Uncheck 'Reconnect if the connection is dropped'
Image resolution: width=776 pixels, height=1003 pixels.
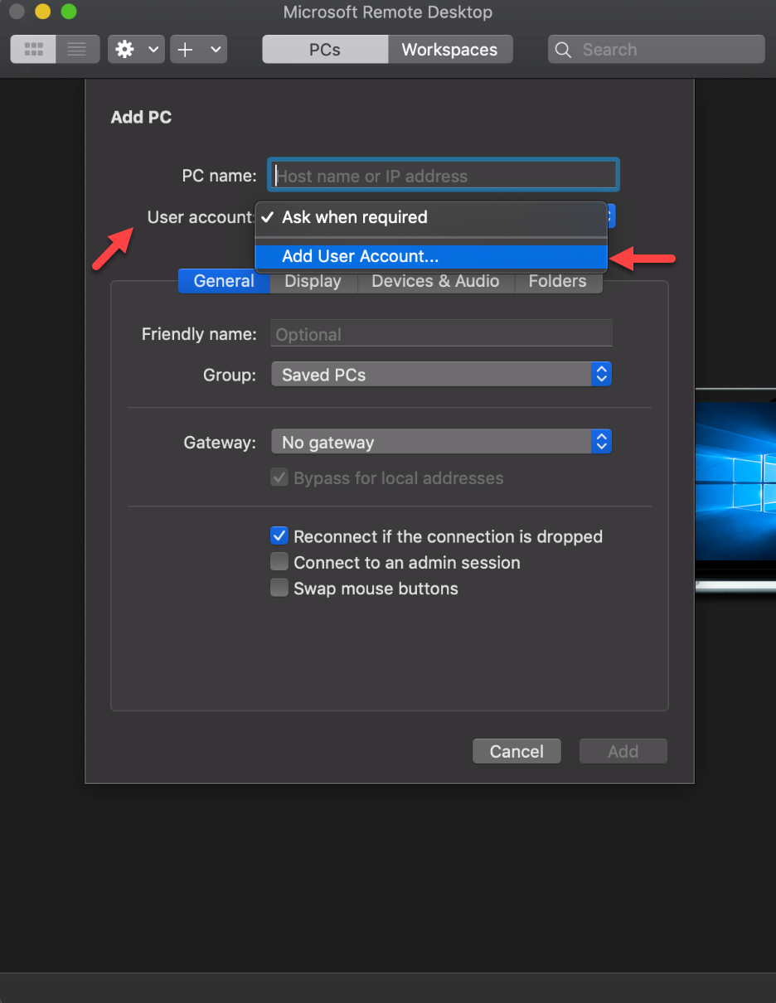pos(279,536)
